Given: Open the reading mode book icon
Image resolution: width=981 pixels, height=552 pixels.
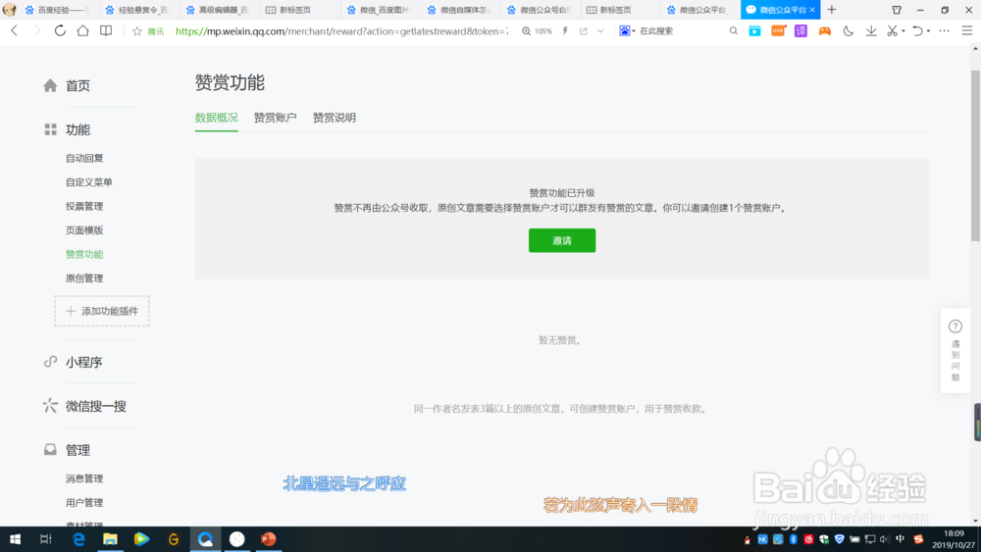Looking at the screenshot, I should (106, 30).
